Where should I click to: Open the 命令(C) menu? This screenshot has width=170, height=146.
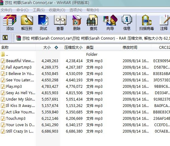click(x=22, y=10)
